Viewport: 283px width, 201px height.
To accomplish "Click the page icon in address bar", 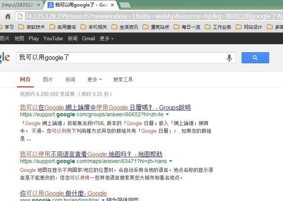I will coord(20,17).
